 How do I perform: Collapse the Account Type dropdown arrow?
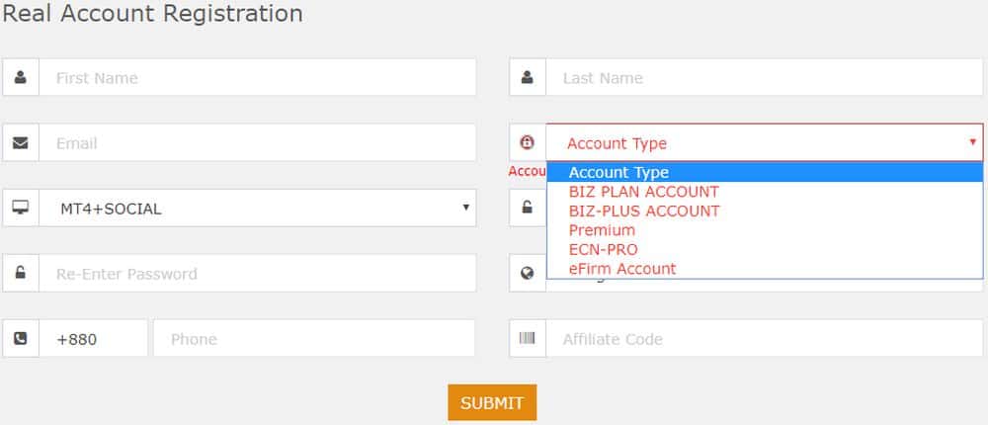tap(972, 142)
